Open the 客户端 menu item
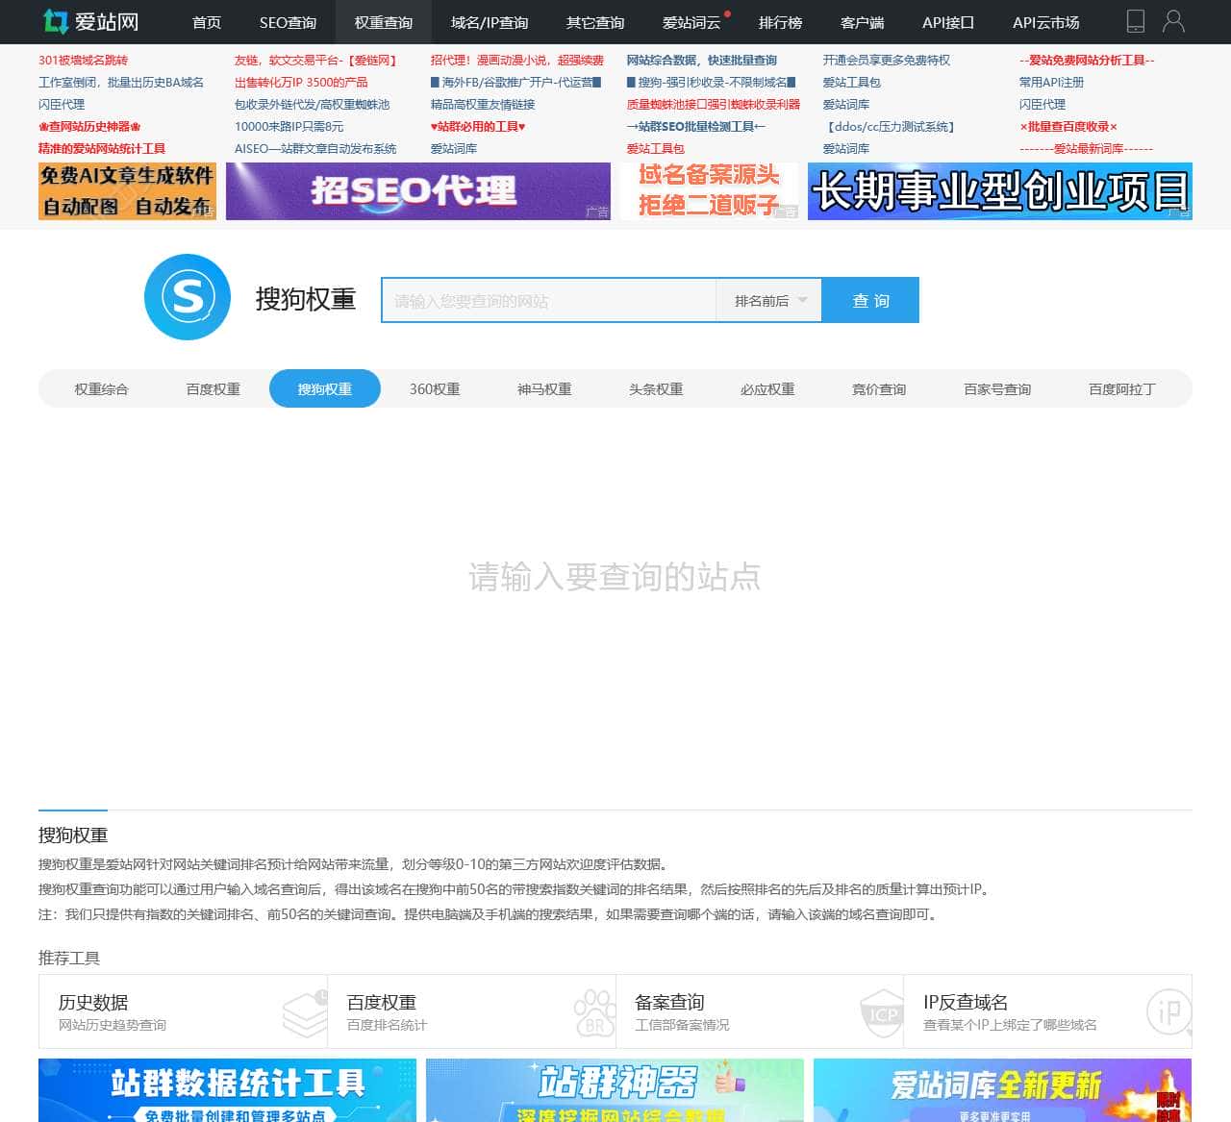This screenshot has height=1122, width=1231. click(x=862, y=22)
